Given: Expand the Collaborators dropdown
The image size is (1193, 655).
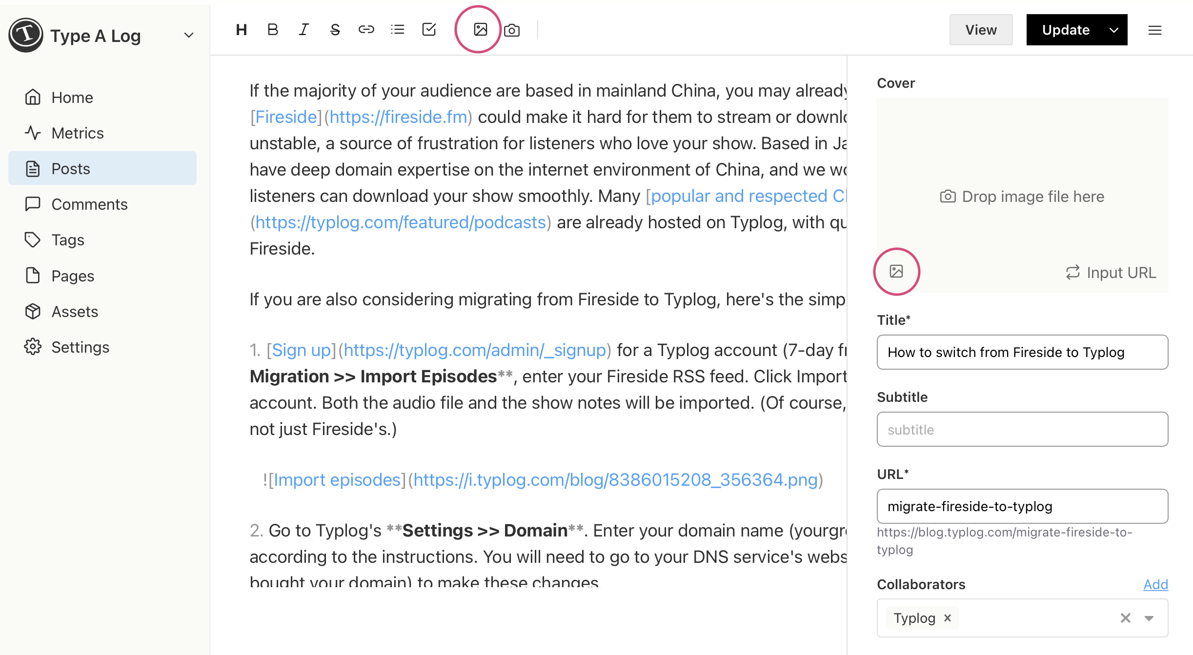Looking at the screenshot, I should [x=1149, y=618].
